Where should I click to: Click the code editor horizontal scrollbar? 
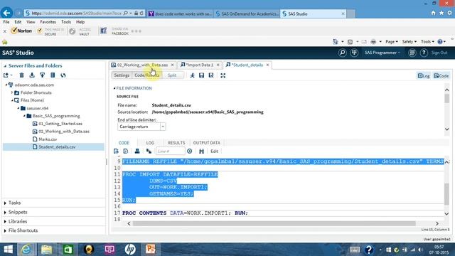274,223
